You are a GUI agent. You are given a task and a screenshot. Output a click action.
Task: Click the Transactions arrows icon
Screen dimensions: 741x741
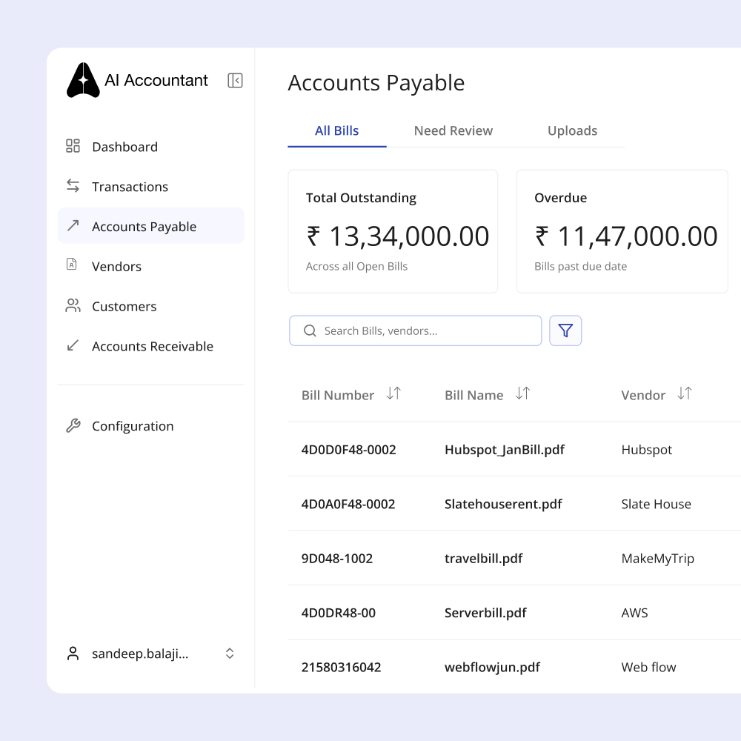(73, 187)
